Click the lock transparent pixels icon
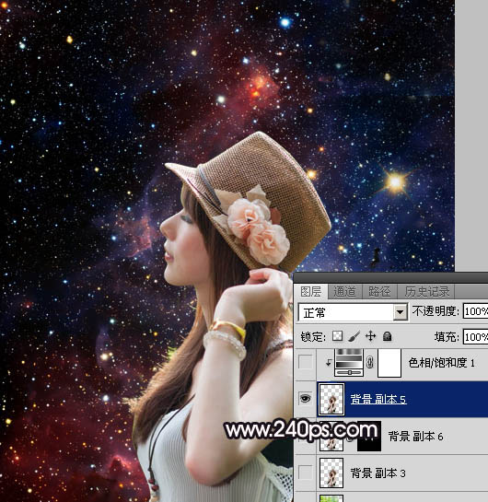 tap(337, 336)
